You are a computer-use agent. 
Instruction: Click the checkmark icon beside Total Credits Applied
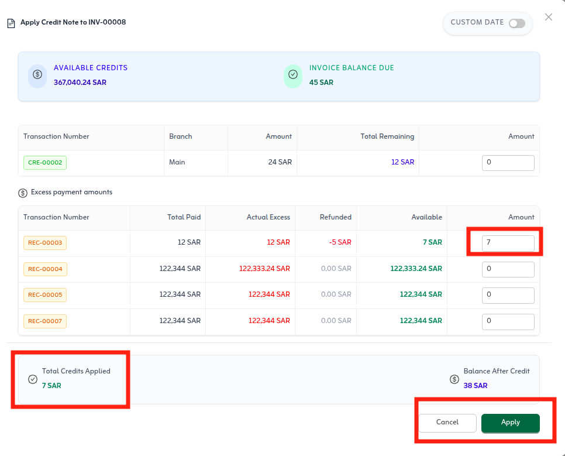pyautogui.click(x=33, y=379)
